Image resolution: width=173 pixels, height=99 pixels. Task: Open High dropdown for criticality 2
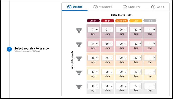click(x=107, y=72)
